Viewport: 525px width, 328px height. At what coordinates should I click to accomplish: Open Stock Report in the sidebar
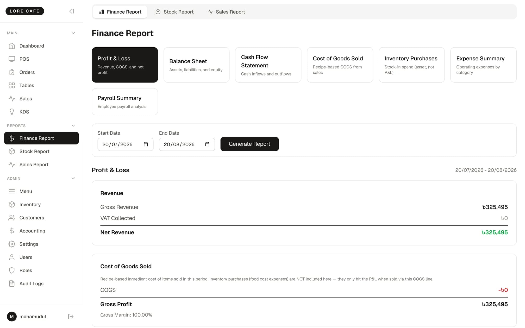pyautogui.click(x=41, y=152)
